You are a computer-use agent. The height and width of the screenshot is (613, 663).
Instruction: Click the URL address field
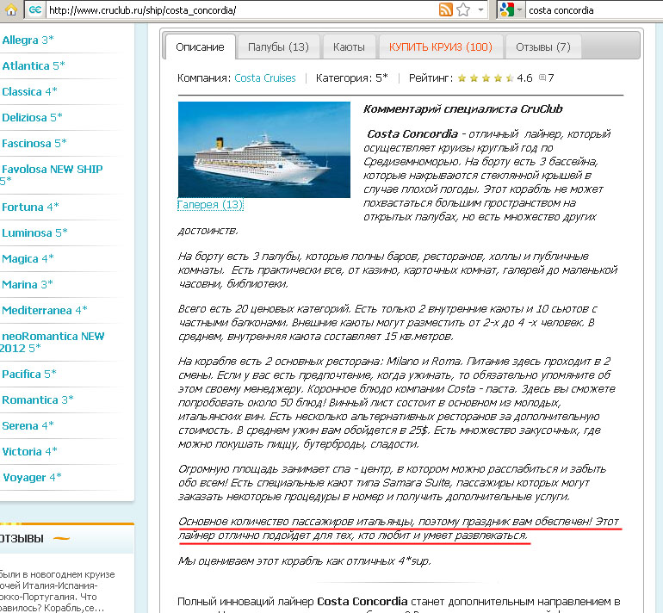pos(241,9)
